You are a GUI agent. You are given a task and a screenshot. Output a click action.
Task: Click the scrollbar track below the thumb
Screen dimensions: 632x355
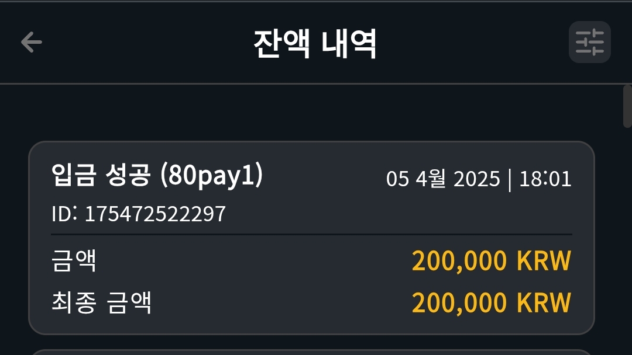pos(627,241)
